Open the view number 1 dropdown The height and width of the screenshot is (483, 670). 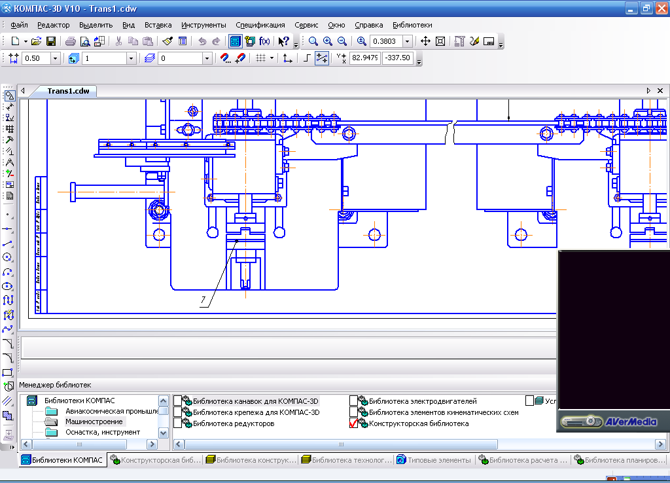click(x=131, y=58)
